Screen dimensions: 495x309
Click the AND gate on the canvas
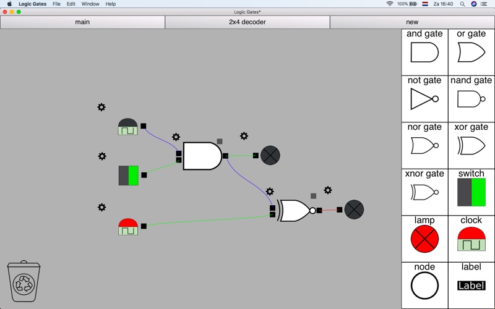pyautogui.click(x=202, y=156)
